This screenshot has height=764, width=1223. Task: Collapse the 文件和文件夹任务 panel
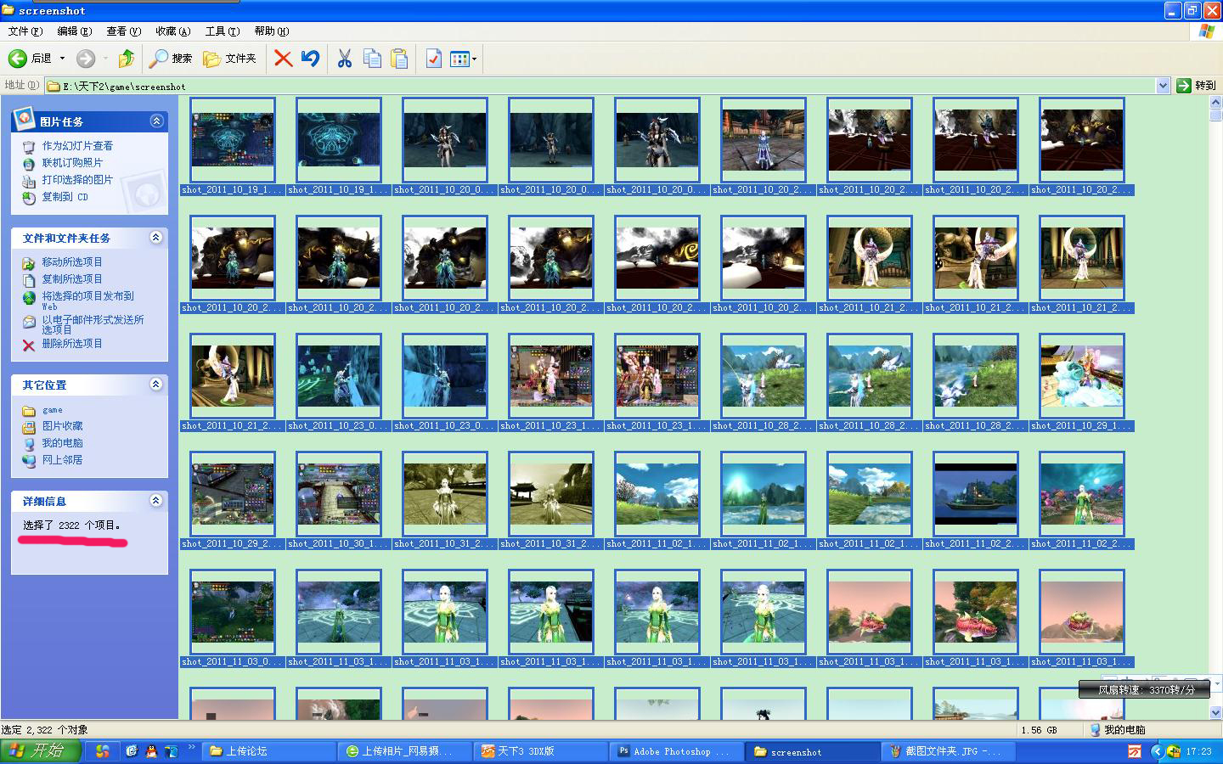click(156, 238)
